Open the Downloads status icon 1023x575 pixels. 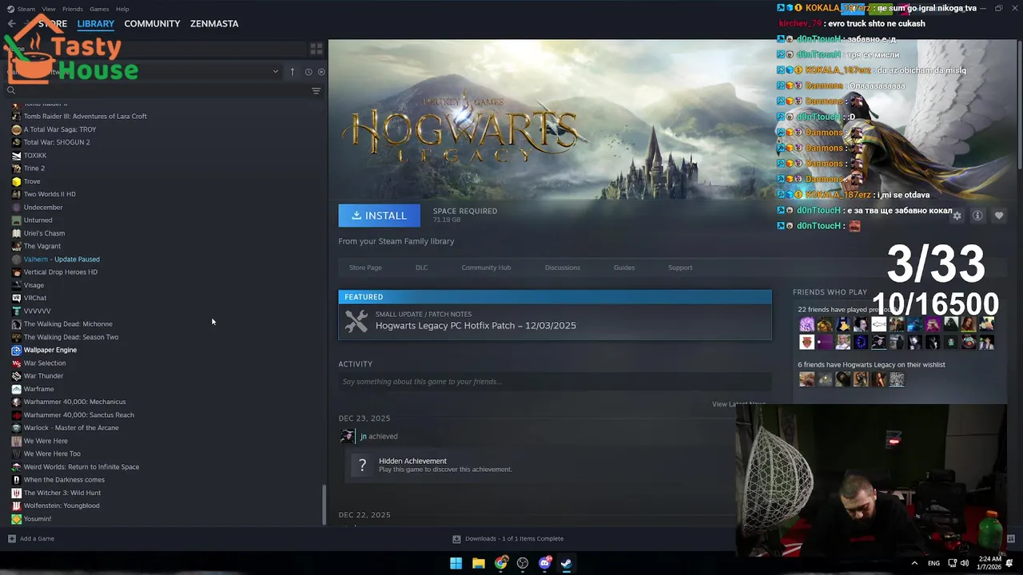pyautogui.click(x=456, y=538)
